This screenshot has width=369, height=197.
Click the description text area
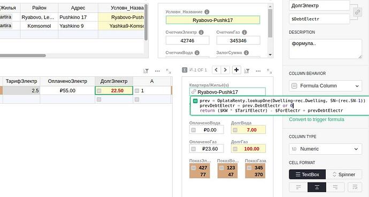326,49
